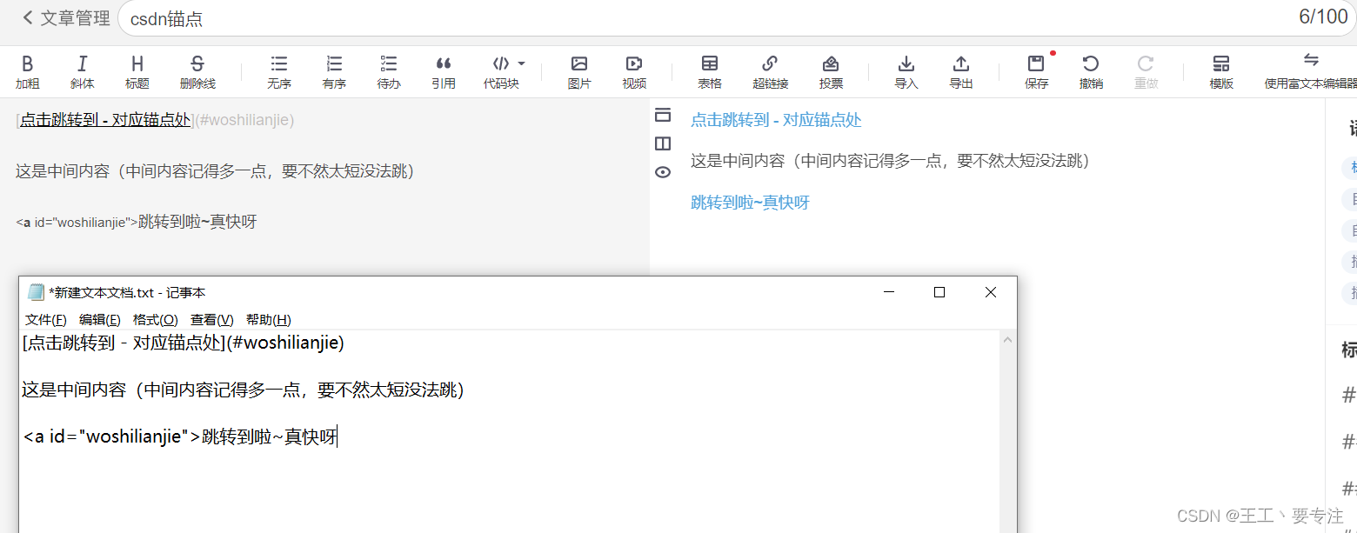The width and height of the screenshot is (1357, 533).
Task: Open Notepad's 编辑 menu
Action: [98, 319]
